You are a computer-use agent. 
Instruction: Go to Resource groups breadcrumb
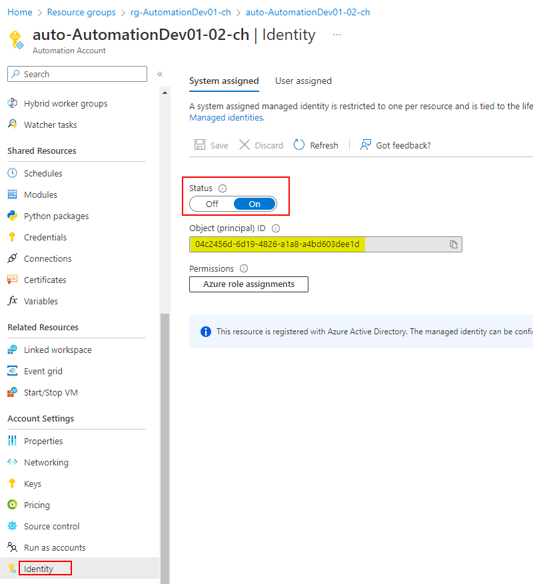pyautogui.click(x=81, y=12)
